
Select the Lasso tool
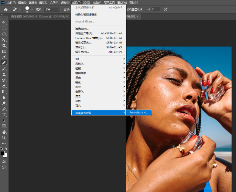click(4, 34)
